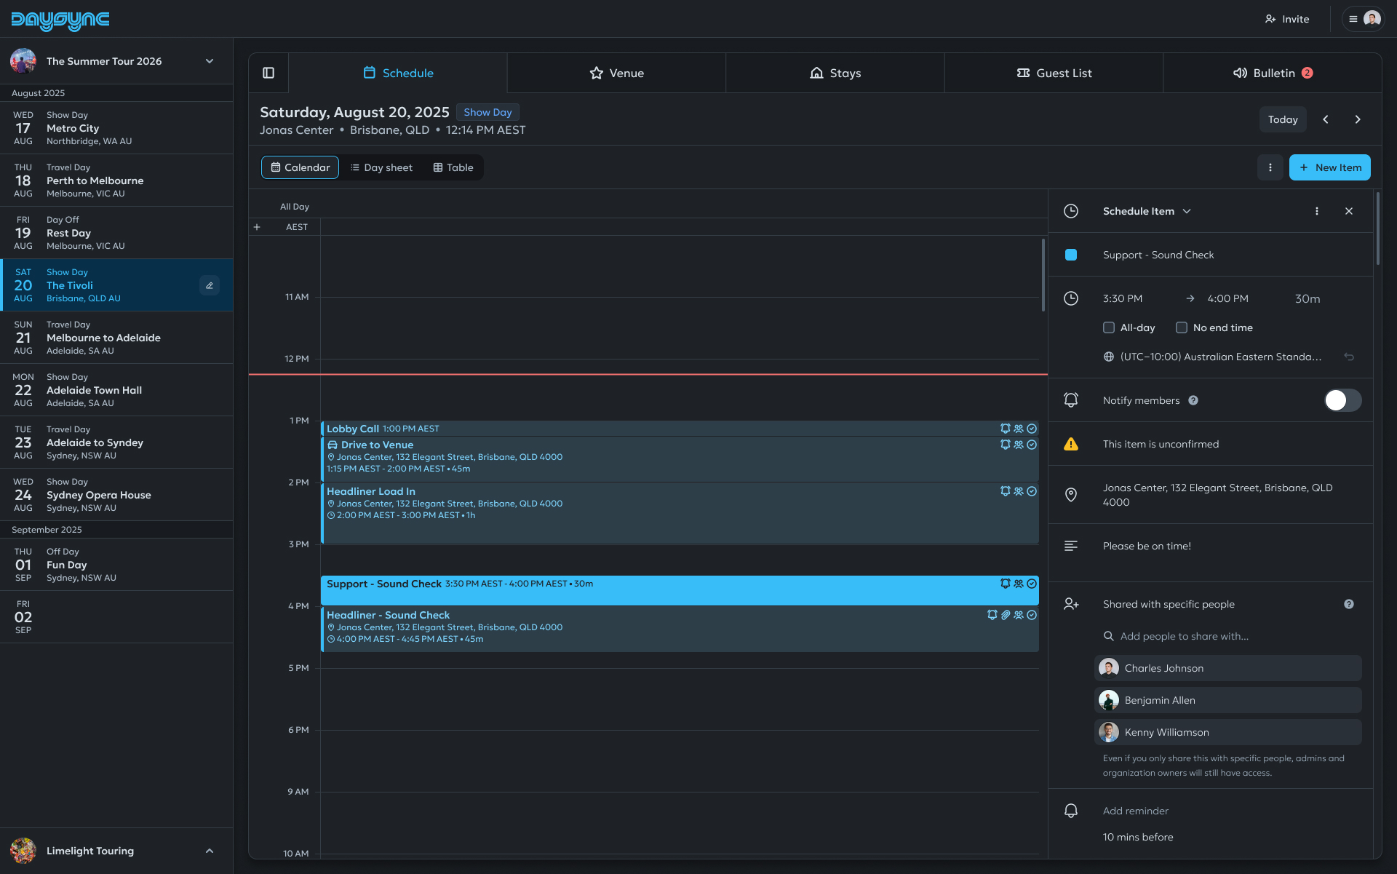The width and height of the screenshot is (1397, 874).
Task: Click confirm check circle on Support - Sound Check
Action: coord(1032,583)
